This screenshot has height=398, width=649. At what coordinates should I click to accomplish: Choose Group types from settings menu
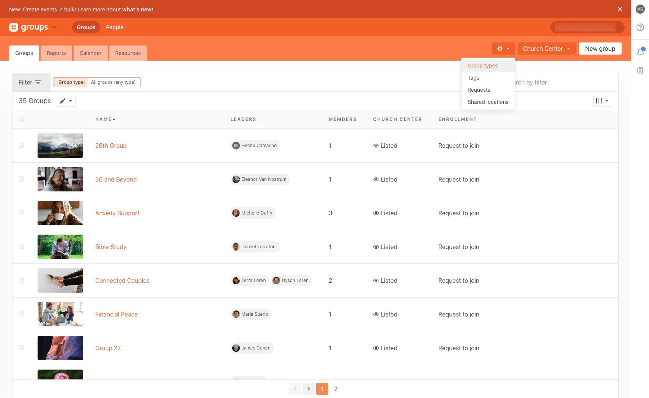pos(488,66)
